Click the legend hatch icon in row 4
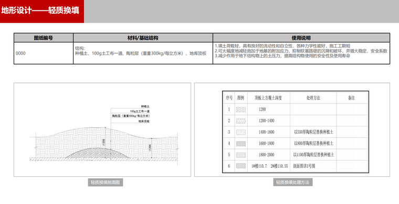The width and height of the screenshot is (399, 204). coord(241,144)
